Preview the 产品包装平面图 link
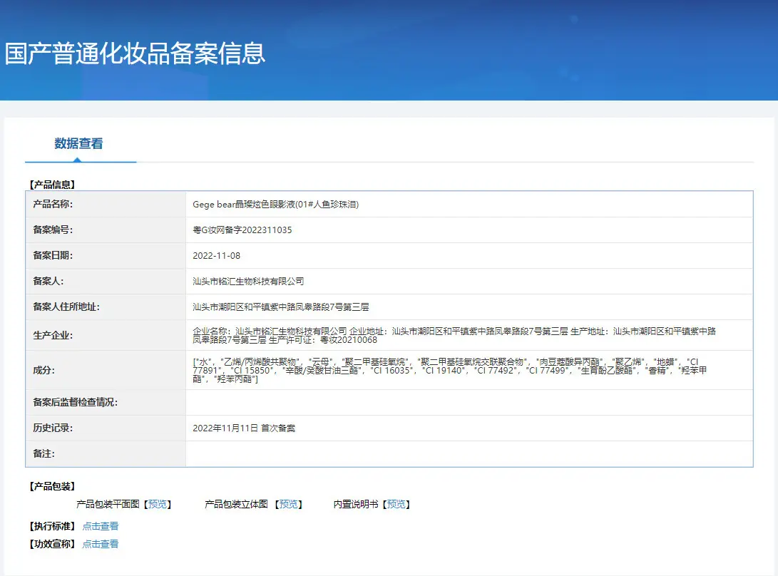The width and height of the screenshot is (778, 576). point(158,504)
